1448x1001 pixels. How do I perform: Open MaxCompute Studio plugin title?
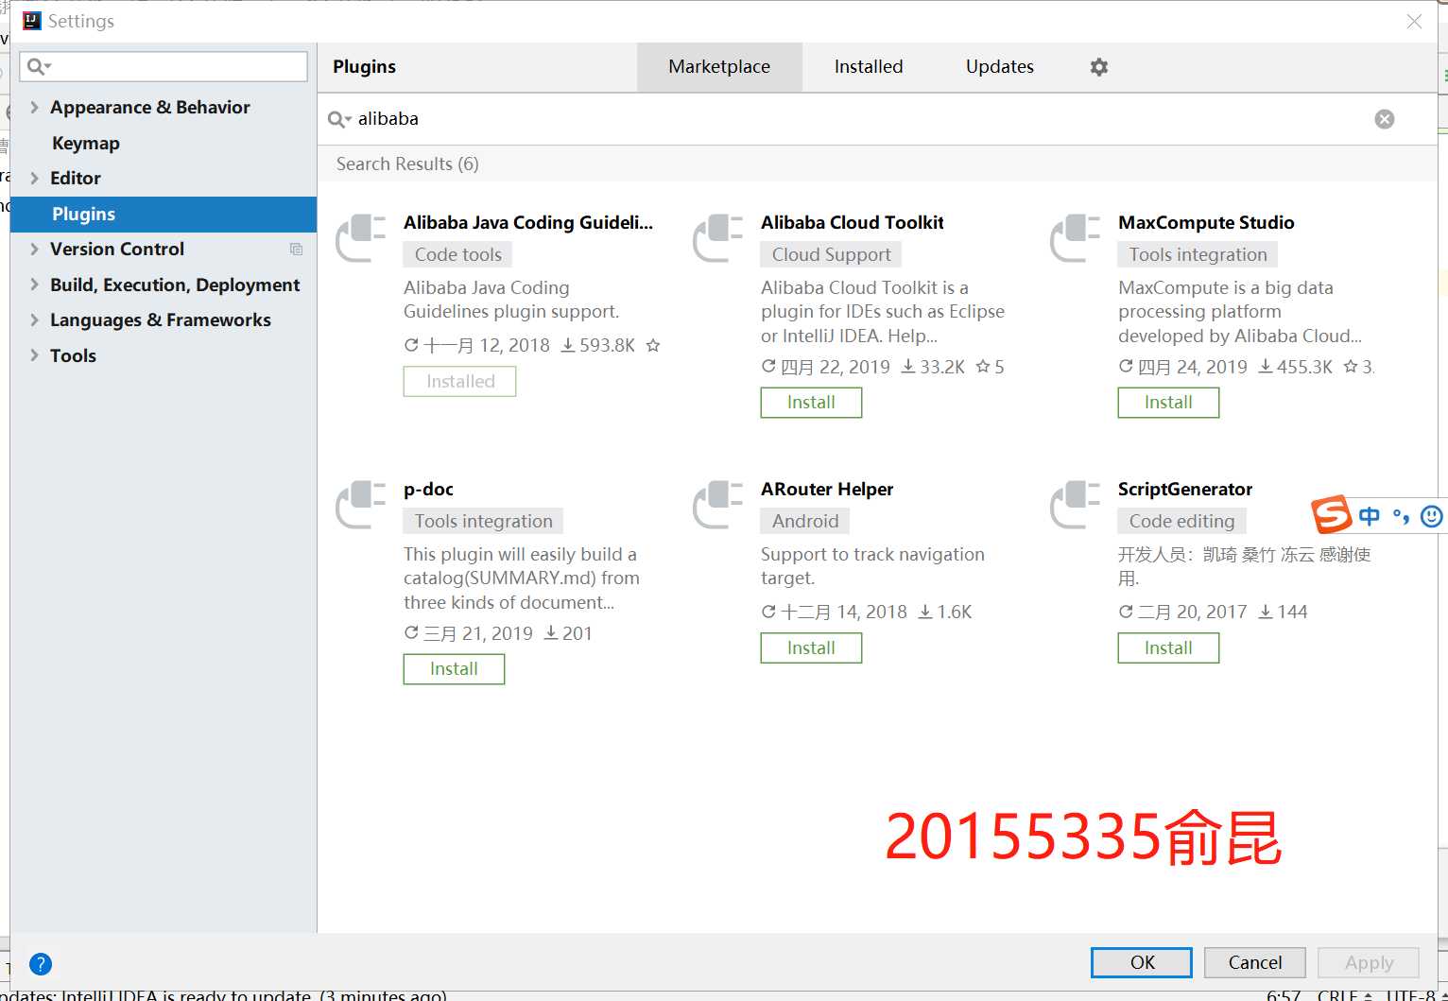1206,223
